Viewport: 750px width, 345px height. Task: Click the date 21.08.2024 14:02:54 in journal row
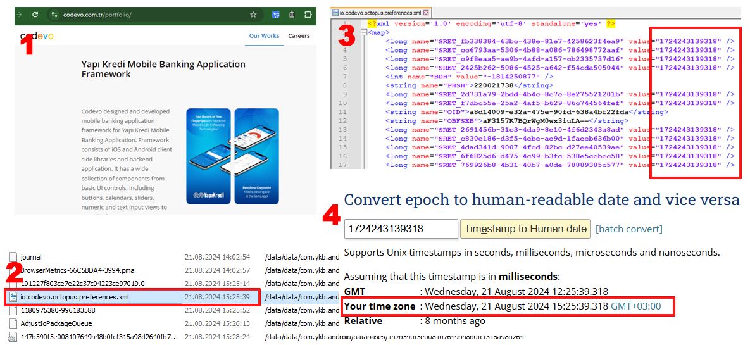tap(217, 257)
